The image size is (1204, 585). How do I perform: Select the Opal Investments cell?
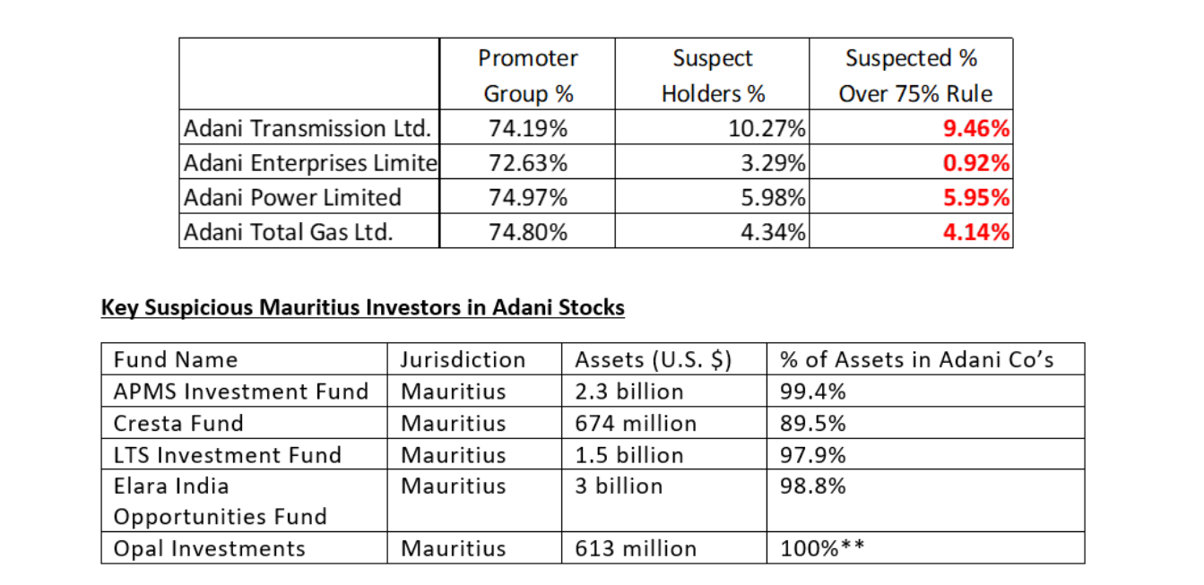click(x=210, y=548)
